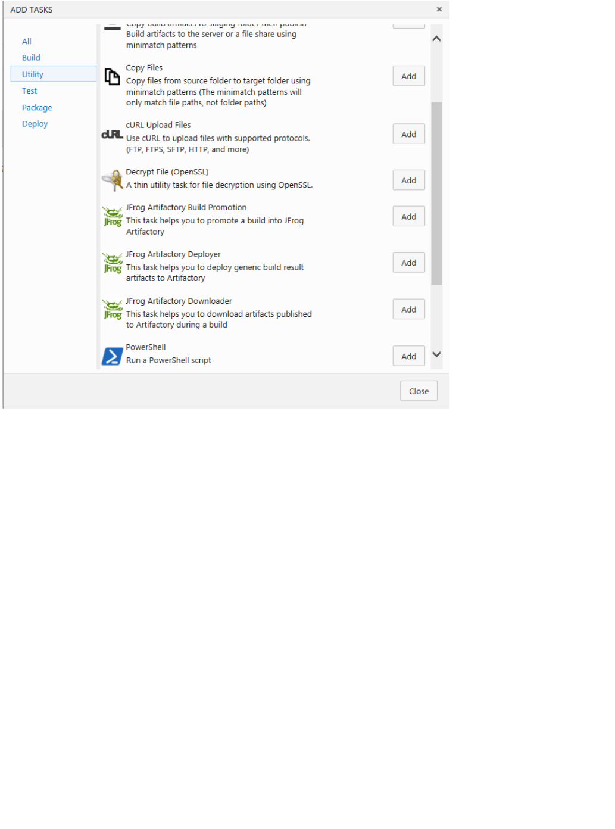
Task: Add JFrog Artifactory Build Promotion task
Action: coord(408,217)
